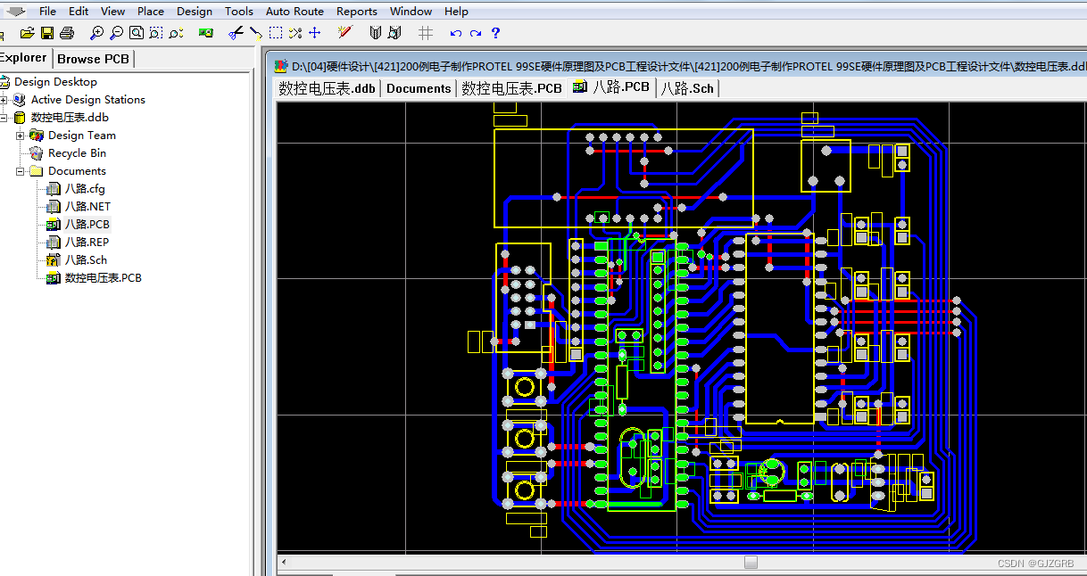Select the Zoom Out tool
Viewport: 1087px width, 576px height.
[115, 32]
